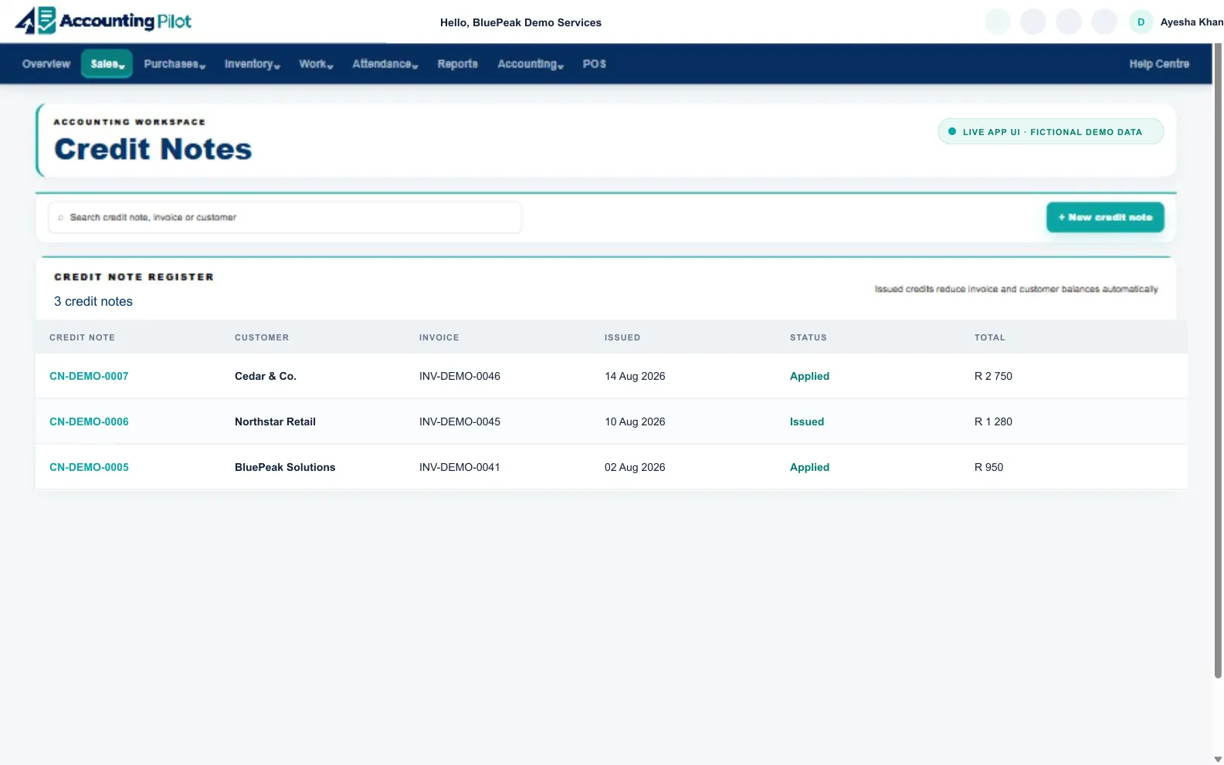Click the STATUS column header
1224x765 pixels.
[808, 337]
